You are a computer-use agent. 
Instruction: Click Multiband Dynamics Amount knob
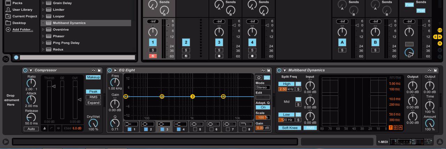click(x=430, y=123)
